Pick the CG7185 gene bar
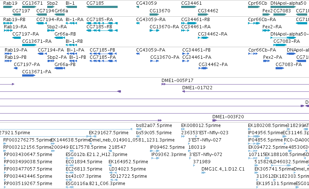Image resolution: width=309 pixels, height=189 pixels. point(102,7)
